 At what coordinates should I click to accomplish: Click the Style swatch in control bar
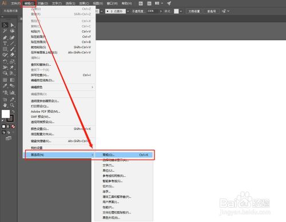pyautogui.click(x=176, y=11)
